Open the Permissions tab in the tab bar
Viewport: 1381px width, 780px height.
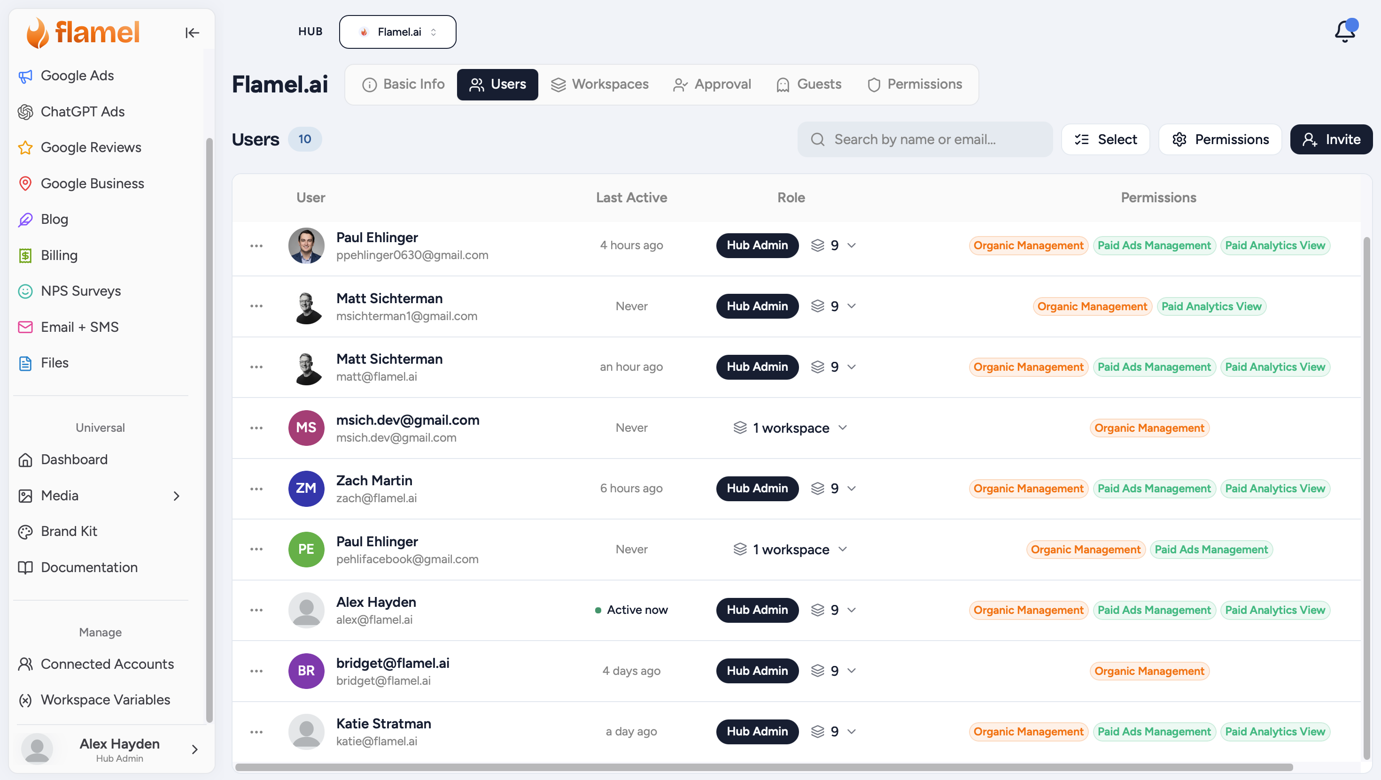pos(915,84)
